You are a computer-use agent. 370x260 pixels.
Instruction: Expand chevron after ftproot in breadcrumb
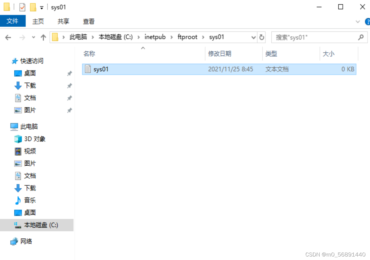[203, 37]
